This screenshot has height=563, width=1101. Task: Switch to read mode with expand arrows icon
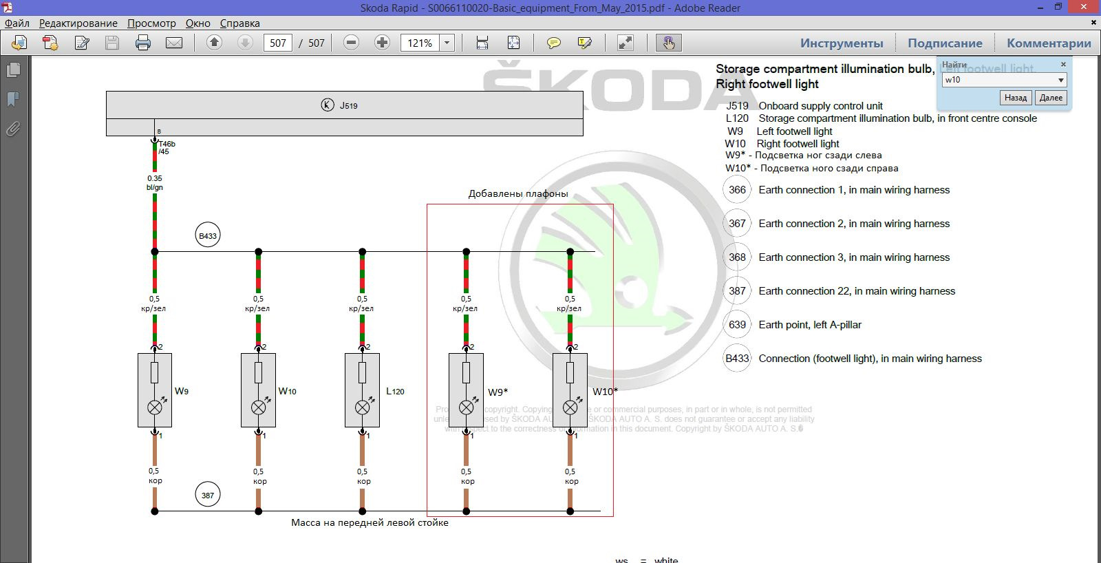point(626,43)
